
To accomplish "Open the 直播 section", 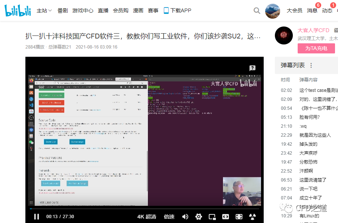I will click(103, 10).
